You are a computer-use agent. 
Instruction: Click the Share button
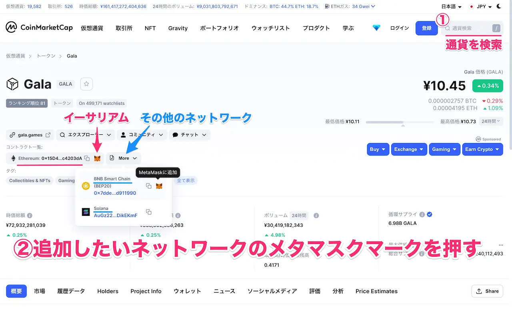pyautogui.click(x=487, y=291)
